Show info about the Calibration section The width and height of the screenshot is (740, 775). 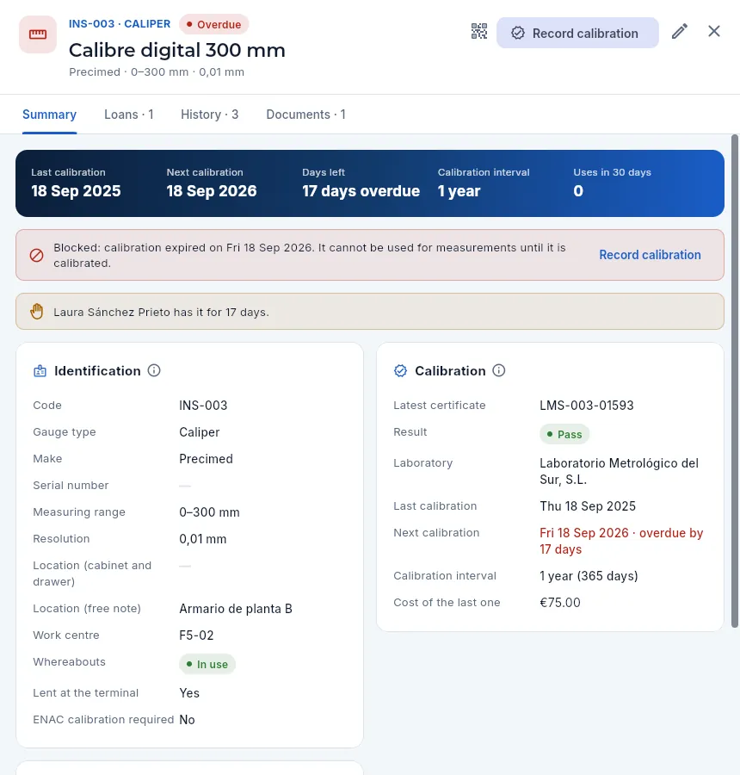[x=499, y=370]
